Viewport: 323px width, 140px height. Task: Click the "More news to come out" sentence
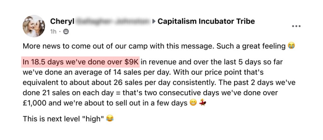[x=118, y=46]
